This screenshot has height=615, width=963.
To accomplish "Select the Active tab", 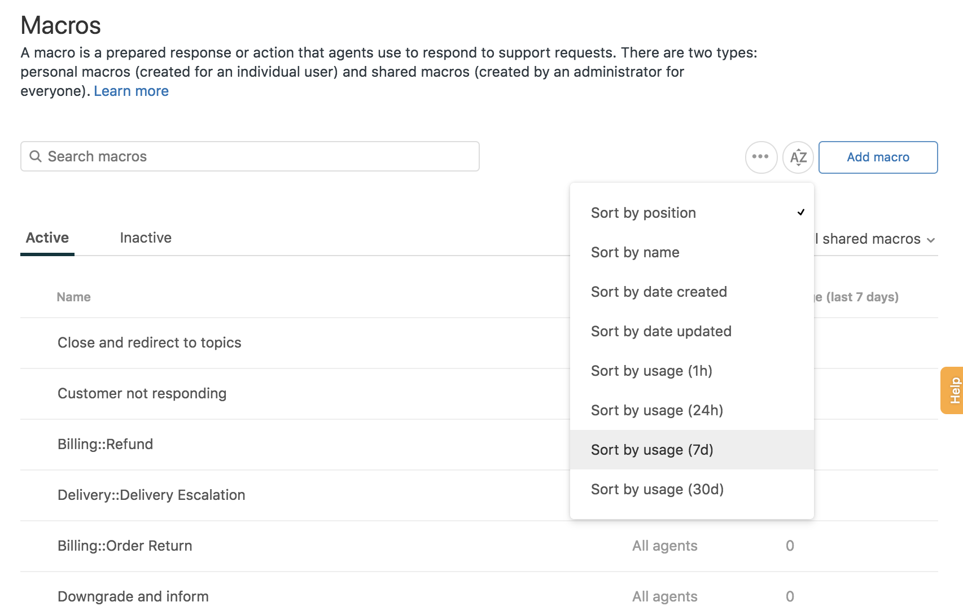I will pos(47,238).
